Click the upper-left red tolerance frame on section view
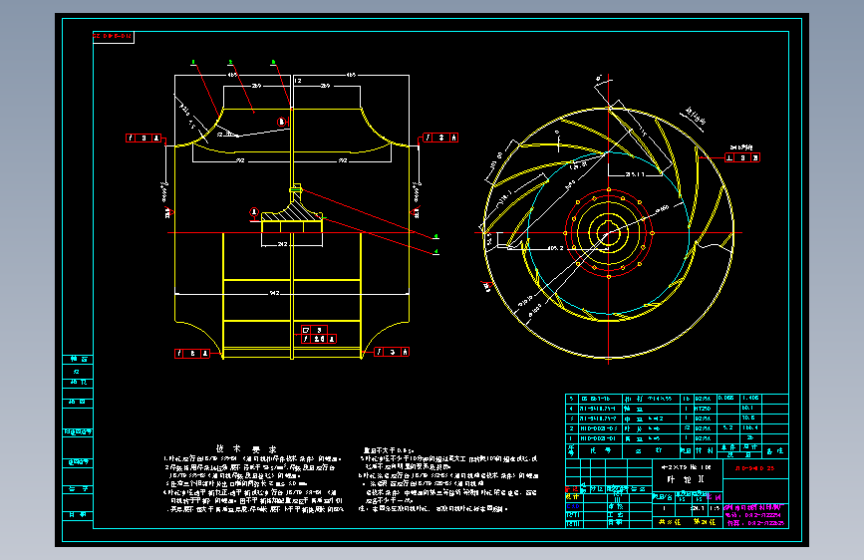 [144, 138]
